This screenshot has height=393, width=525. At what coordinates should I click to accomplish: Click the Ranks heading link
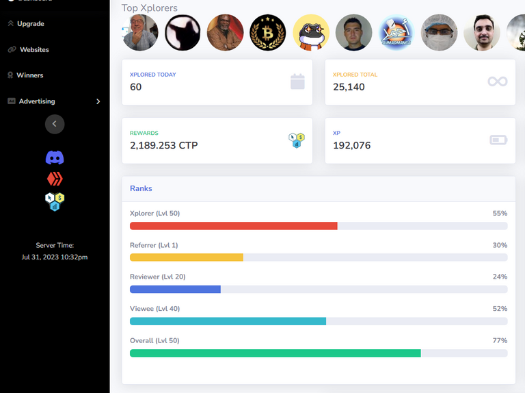(x=141, y=188)
